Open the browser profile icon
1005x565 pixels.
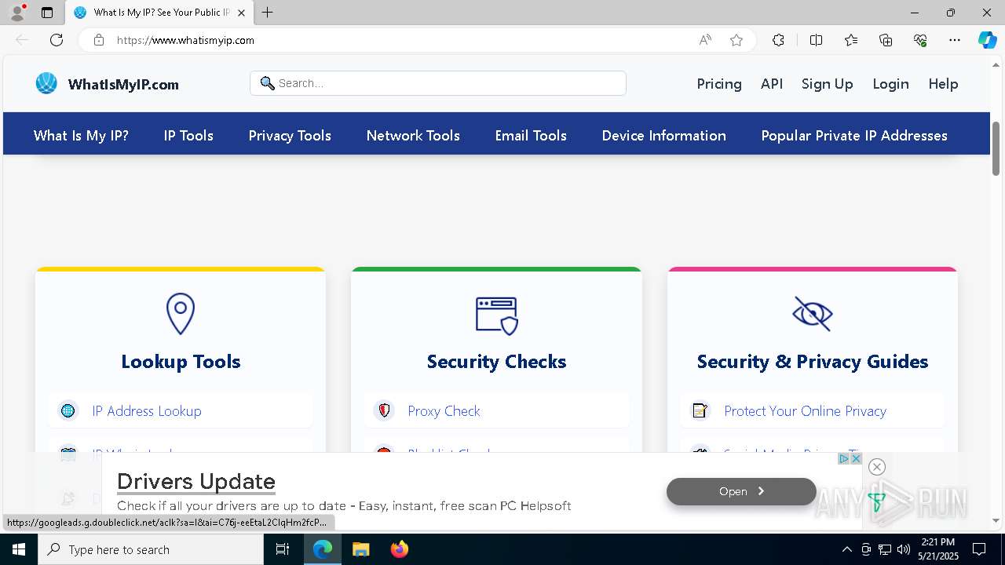point(17,13)
